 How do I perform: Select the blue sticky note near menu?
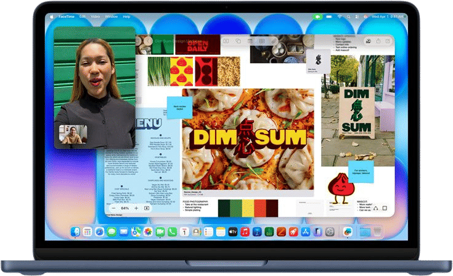click(180, 107)
